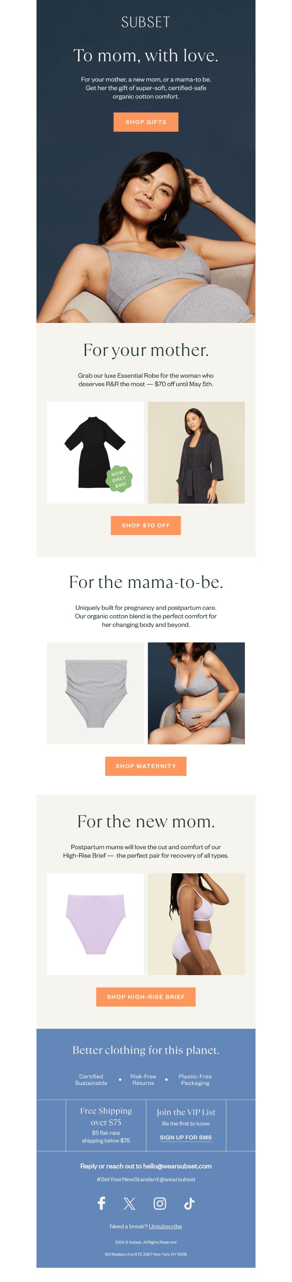Viewport: 292px width, 1282px height.
Task: Open the lavender high-rise brief image
Action: click(x=95, y=924)
